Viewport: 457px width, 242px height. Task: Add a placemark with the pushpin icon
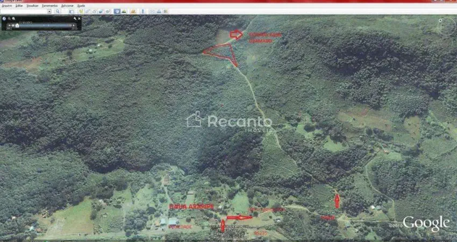(x=81, y=11)
